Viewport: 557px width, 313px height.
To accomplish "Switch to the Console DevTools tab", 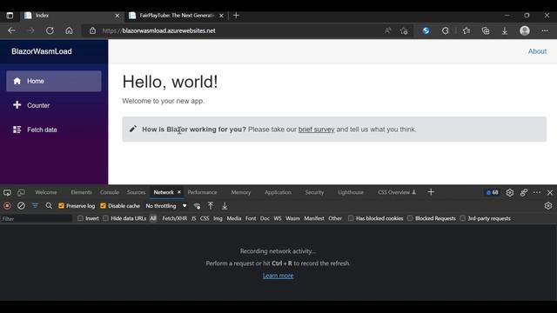I will click(109, 192).
